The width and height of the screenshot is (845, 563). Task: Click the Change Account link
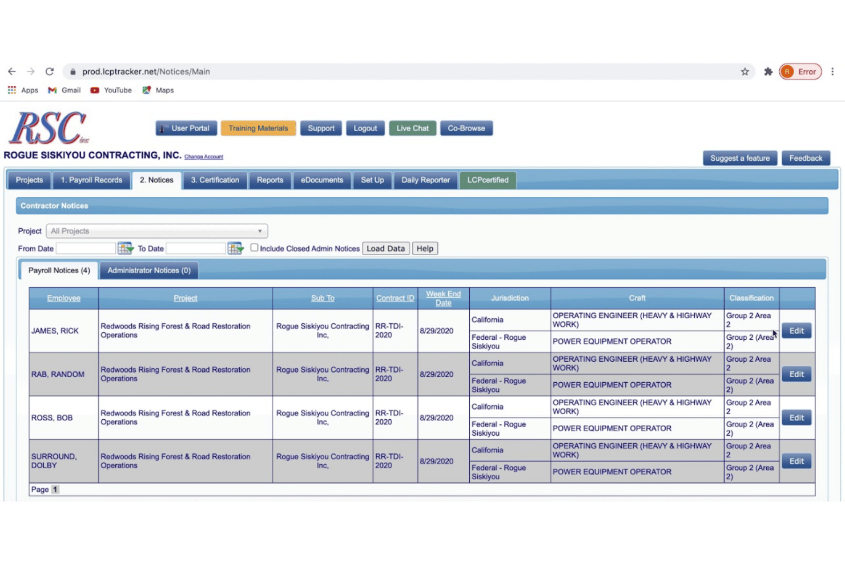point(204,157)
